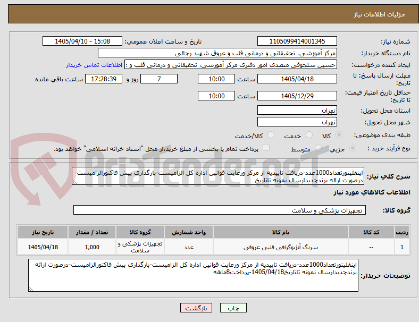Click the announcement date field 1405/04/10 - 15:08
Screen dimensions: 419x322
(82, 41)
